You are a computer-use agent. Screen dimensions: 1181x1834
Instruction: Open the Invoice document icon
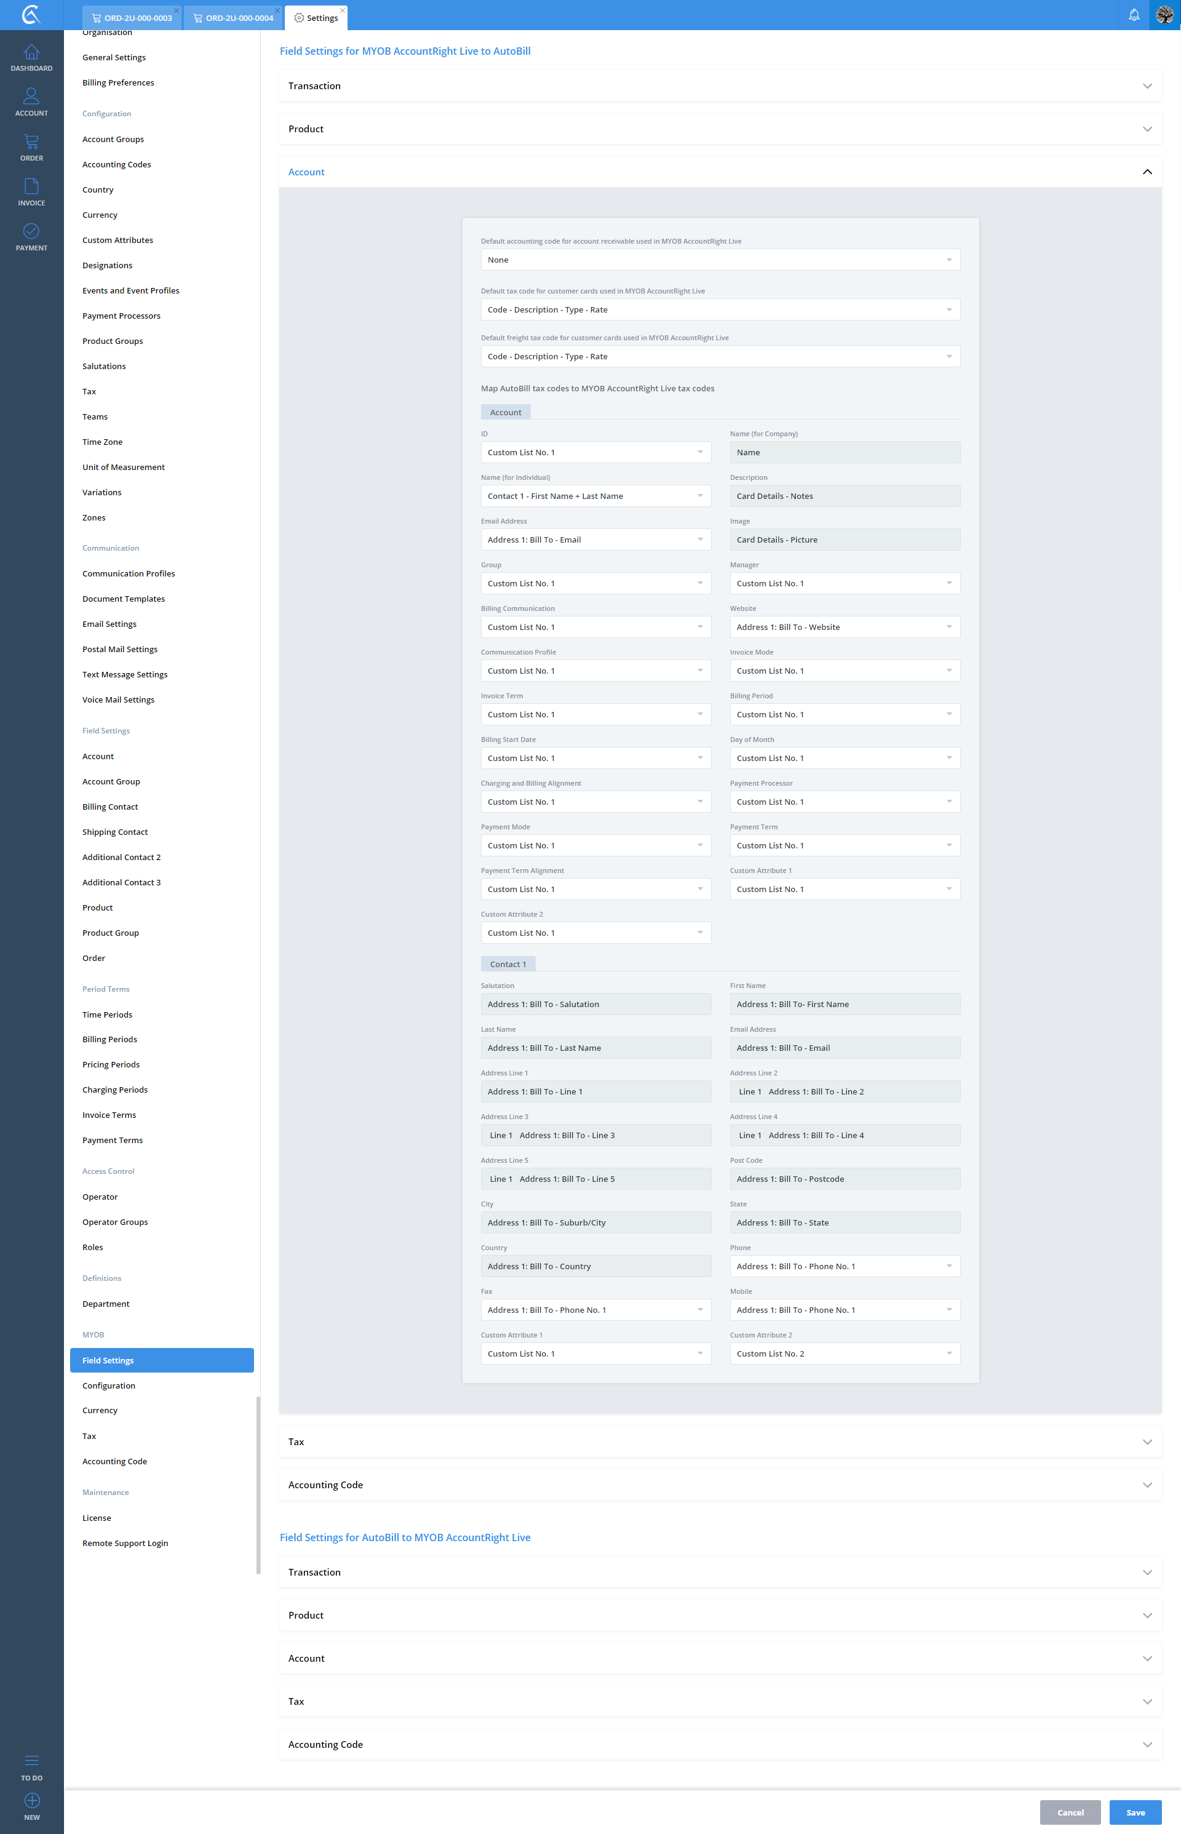tap(31, 187)
